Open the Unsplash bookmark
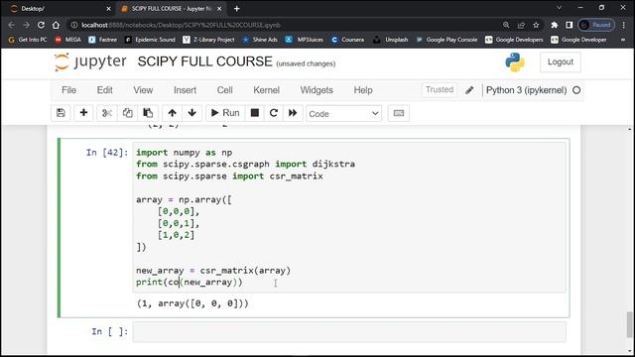This screenshot has height=357, width=635. (x=391, y=40)
